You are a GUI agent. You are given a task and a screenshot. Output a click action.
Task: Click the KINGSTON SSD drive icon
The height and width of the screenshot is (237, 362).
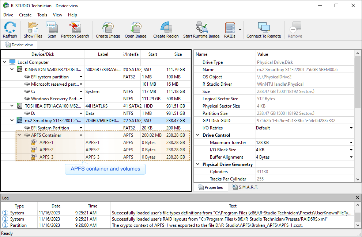pyautogui.click(x=20, y=69)
